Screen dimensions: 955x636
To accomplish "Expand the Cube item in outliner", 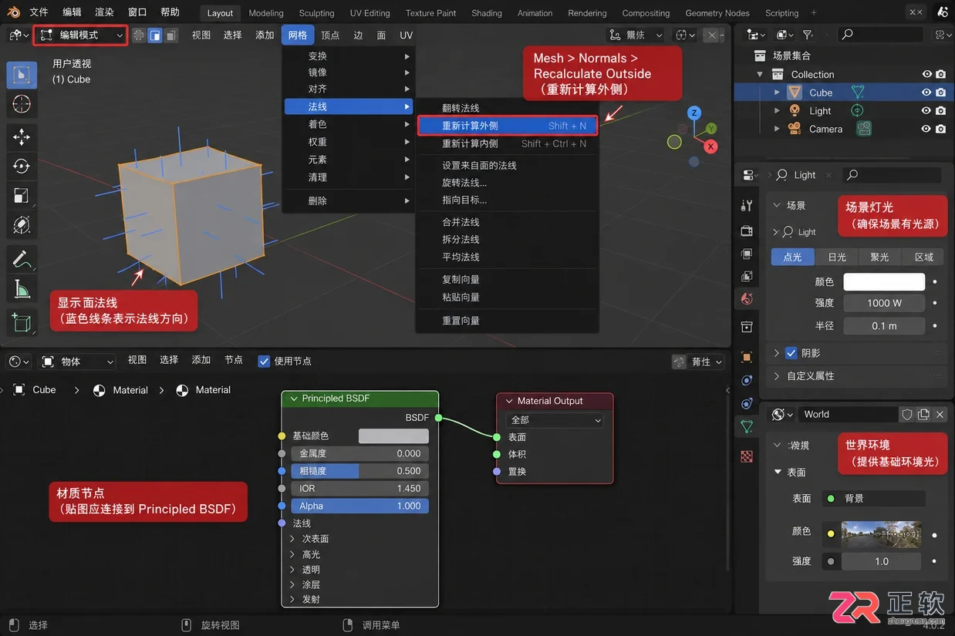I will coord(777,93).
